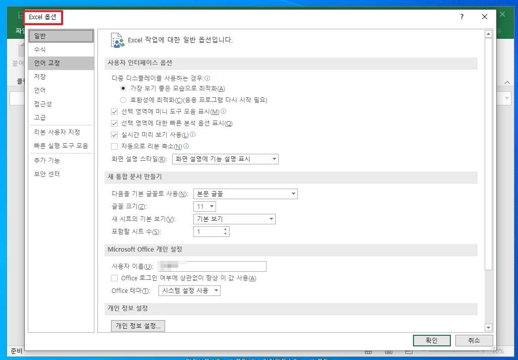
Task: Click the 취소 button
Action: [x=474, y=340]
